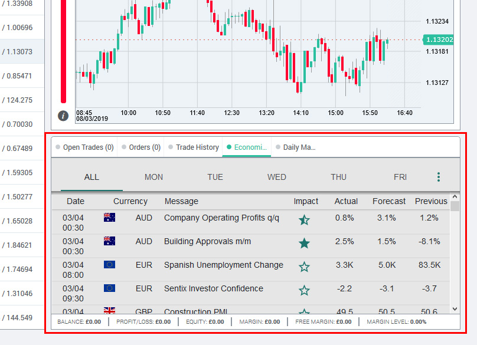
Task: Select the Company Operating Profits q/q message
Action: (221, 218)
